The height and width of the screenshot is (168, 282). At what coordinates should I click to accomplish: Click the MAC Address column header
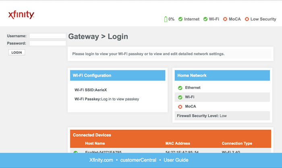[178, 143]
